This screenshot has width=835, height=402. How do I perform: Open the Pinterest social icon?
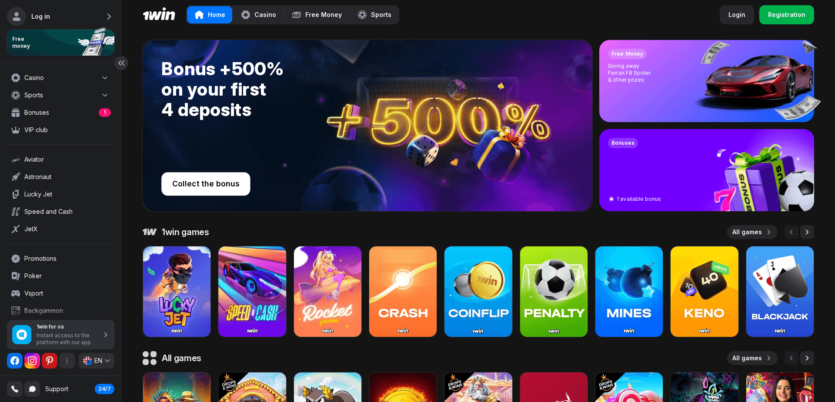50,361
